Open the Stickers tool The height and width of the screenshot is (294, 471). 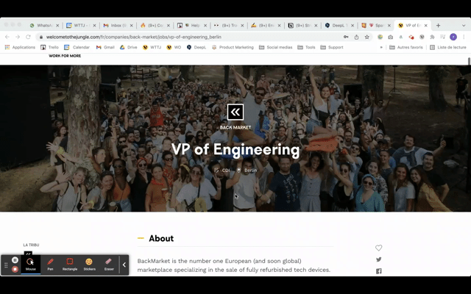(89, 264)
